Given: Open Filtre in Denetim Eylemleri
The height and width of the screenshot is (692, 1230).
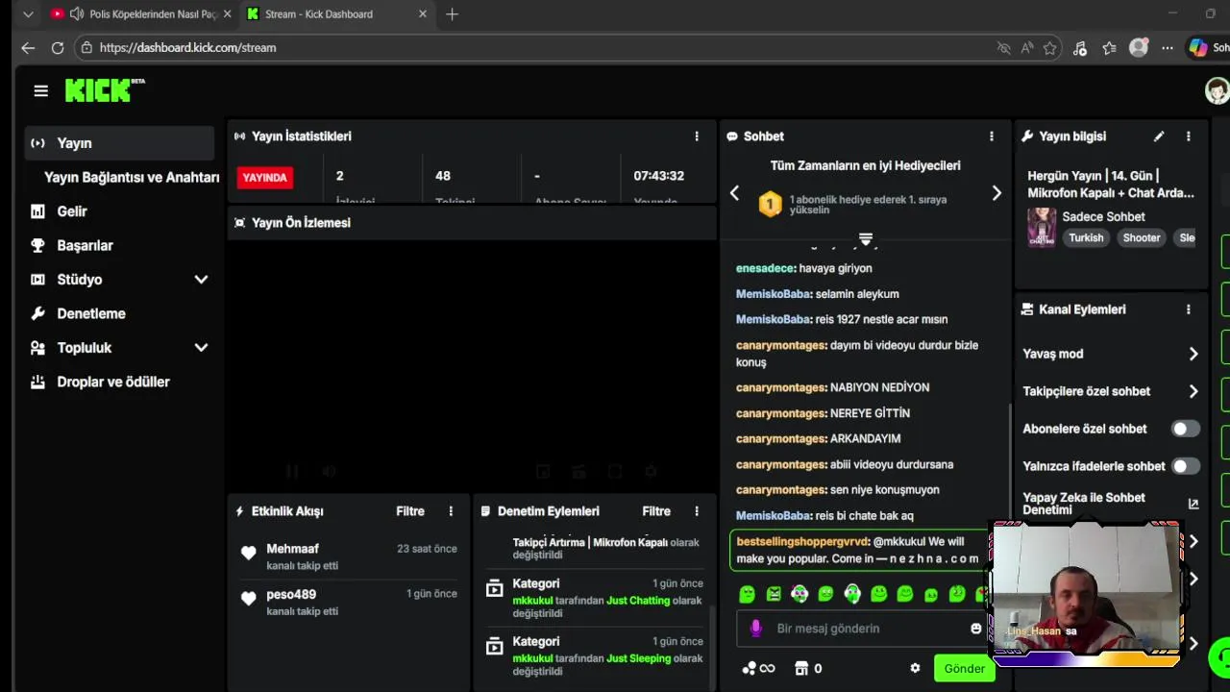Looking at the screenshot, I should [x=656, y=511].
